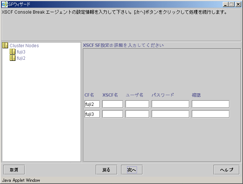243x184 pixels.
Task: Focus the XSCF名 field for fuji2
Action: [x=113, y=104]
